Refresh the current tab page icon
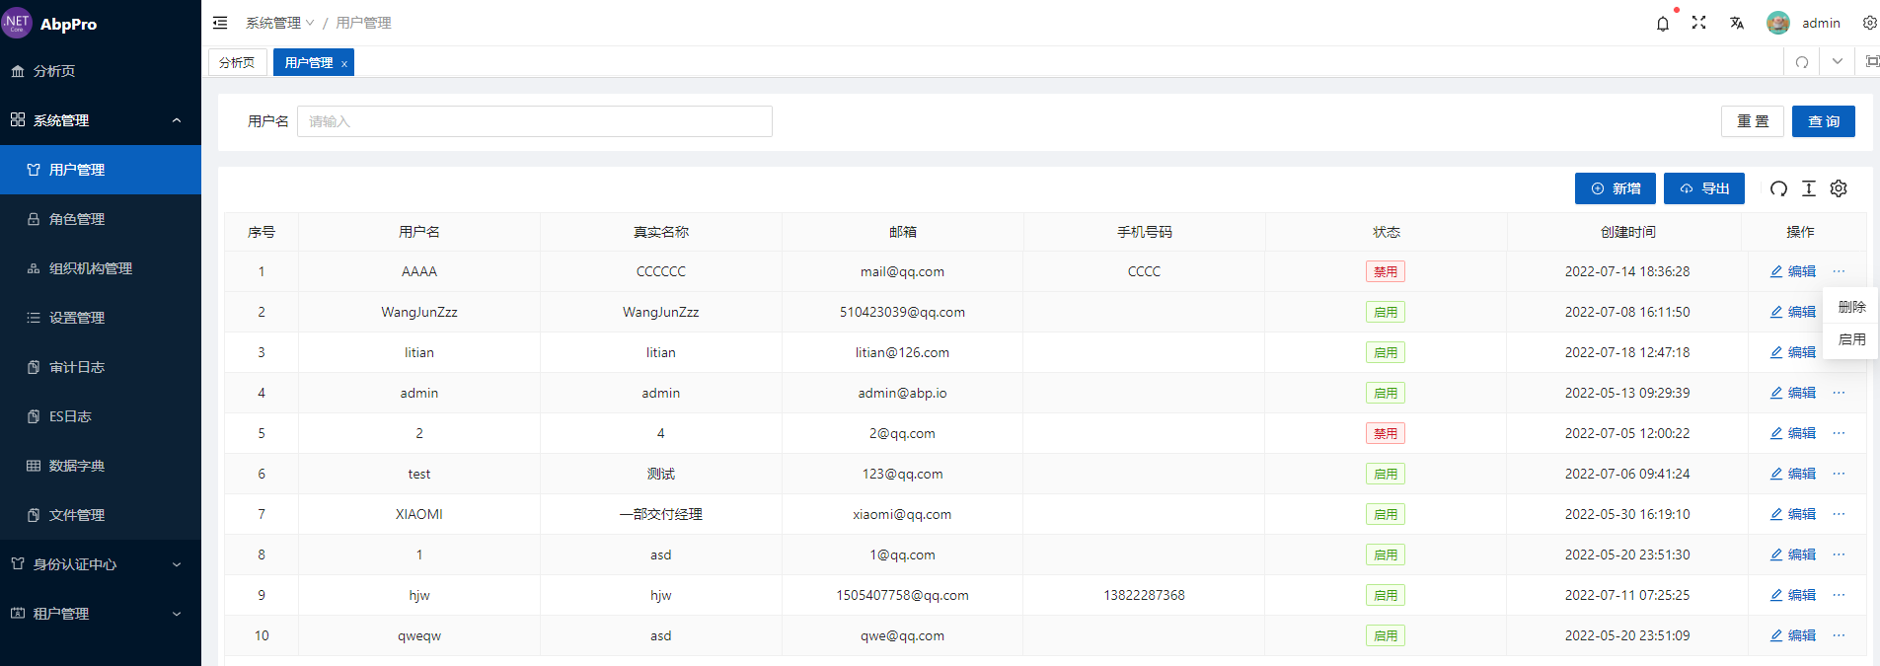This screenshot has width=1880, height=666. [x=1802, y=62]
